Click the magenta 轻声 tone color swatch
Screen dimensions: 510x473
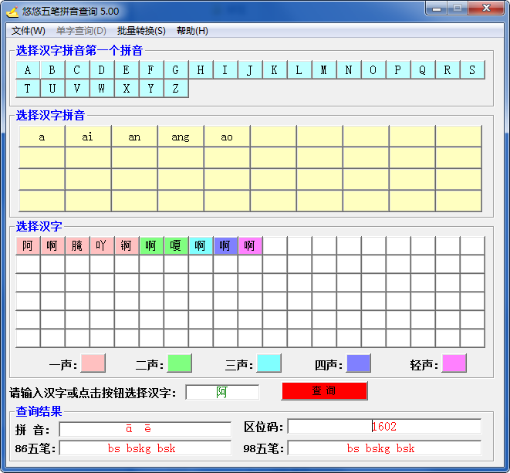click(454, 363)
